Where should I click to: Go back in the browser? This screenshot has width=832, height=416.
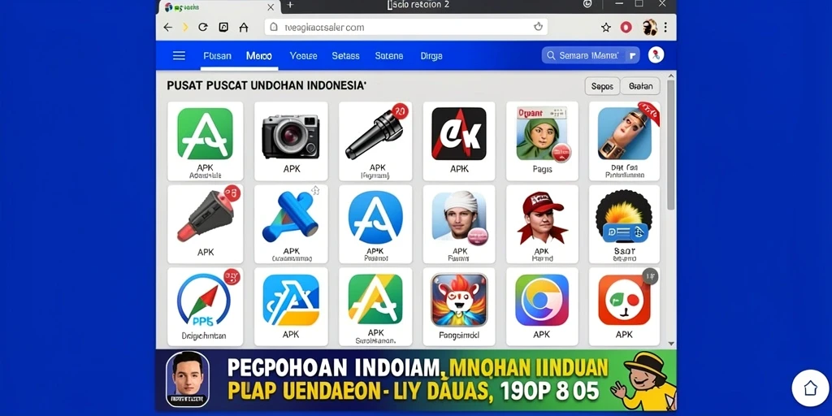pyautogui.click(x=167, y=27)
